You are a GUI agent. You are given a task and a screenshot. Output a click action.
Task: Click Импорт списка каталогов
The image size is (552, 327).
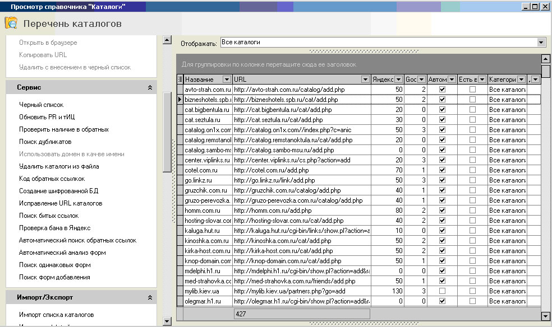click(56, 315)
